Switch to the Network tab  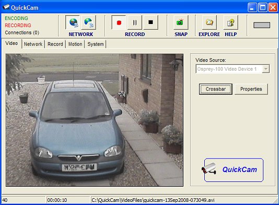pos(33,44)
